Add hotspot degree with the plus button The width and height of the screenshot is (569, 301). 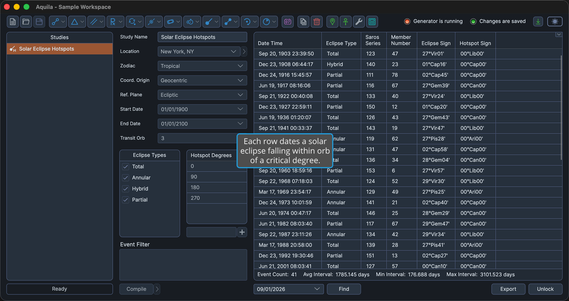(x=242, y=232)
